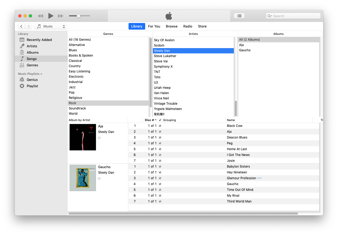Select All (2 Albums) row
The height and width of the screenshot is (235, 338).
[278, 40]
